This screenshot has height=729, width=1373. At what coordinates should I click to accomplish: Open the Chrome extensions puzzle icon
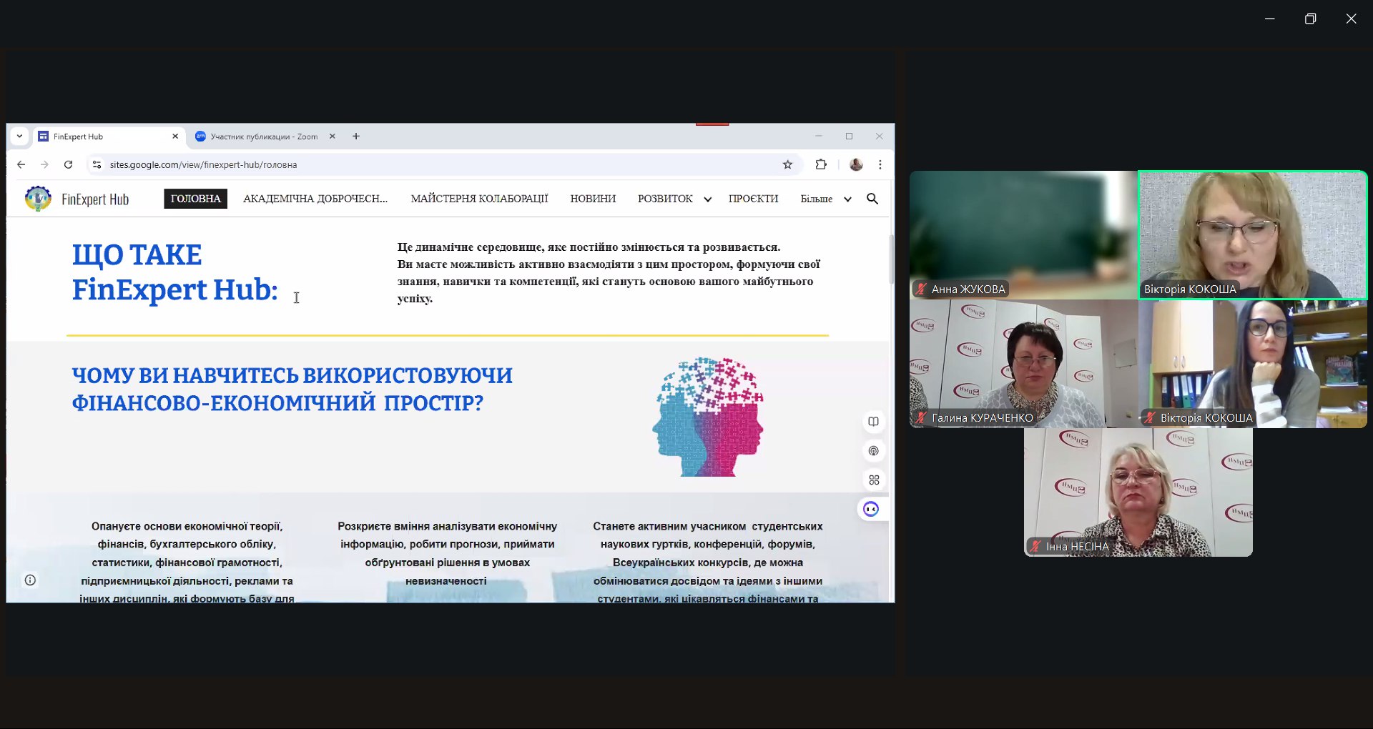(821, 164)
